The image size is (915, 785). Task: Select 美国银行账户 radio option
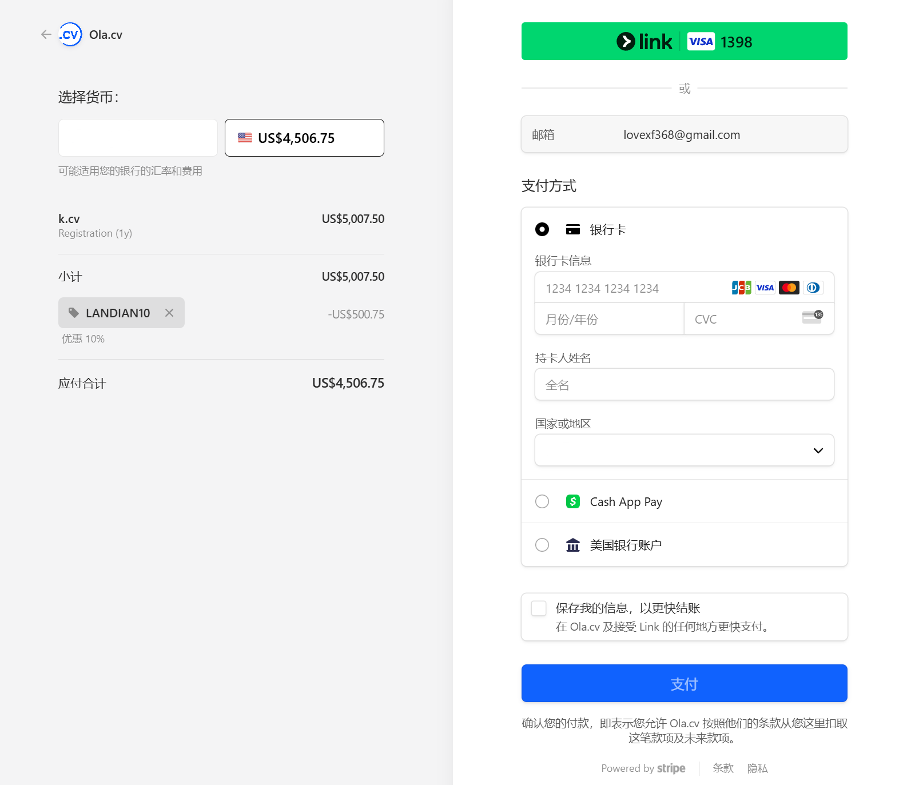542,545
